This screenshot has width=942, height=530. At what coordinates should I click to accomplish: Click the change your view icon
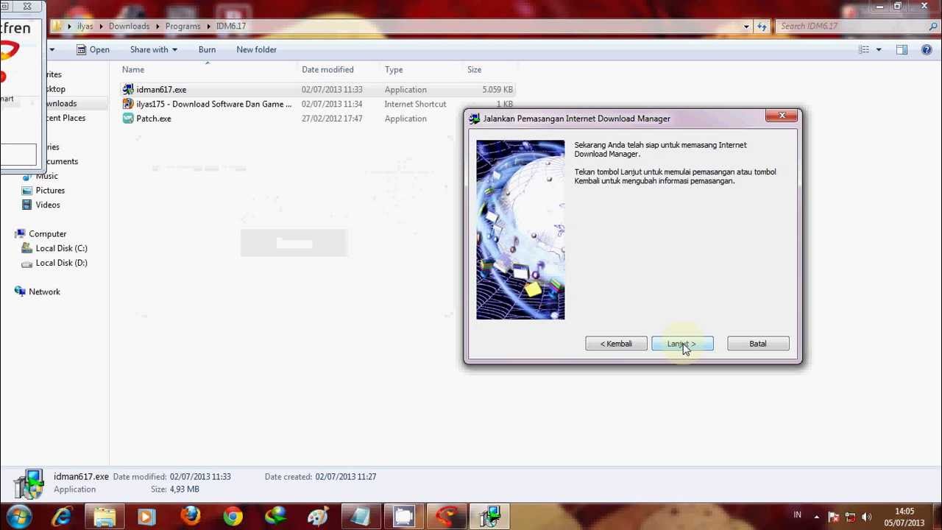pos(864,50)
